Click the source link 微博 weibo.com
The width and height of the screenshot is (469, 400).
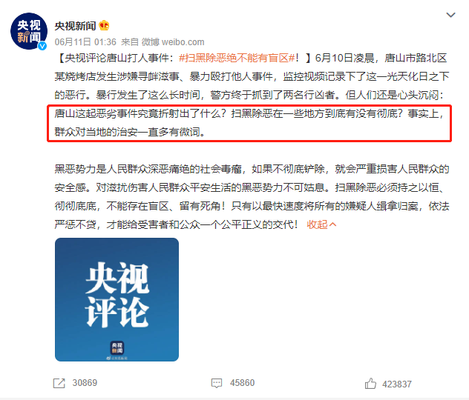(173, 42)
